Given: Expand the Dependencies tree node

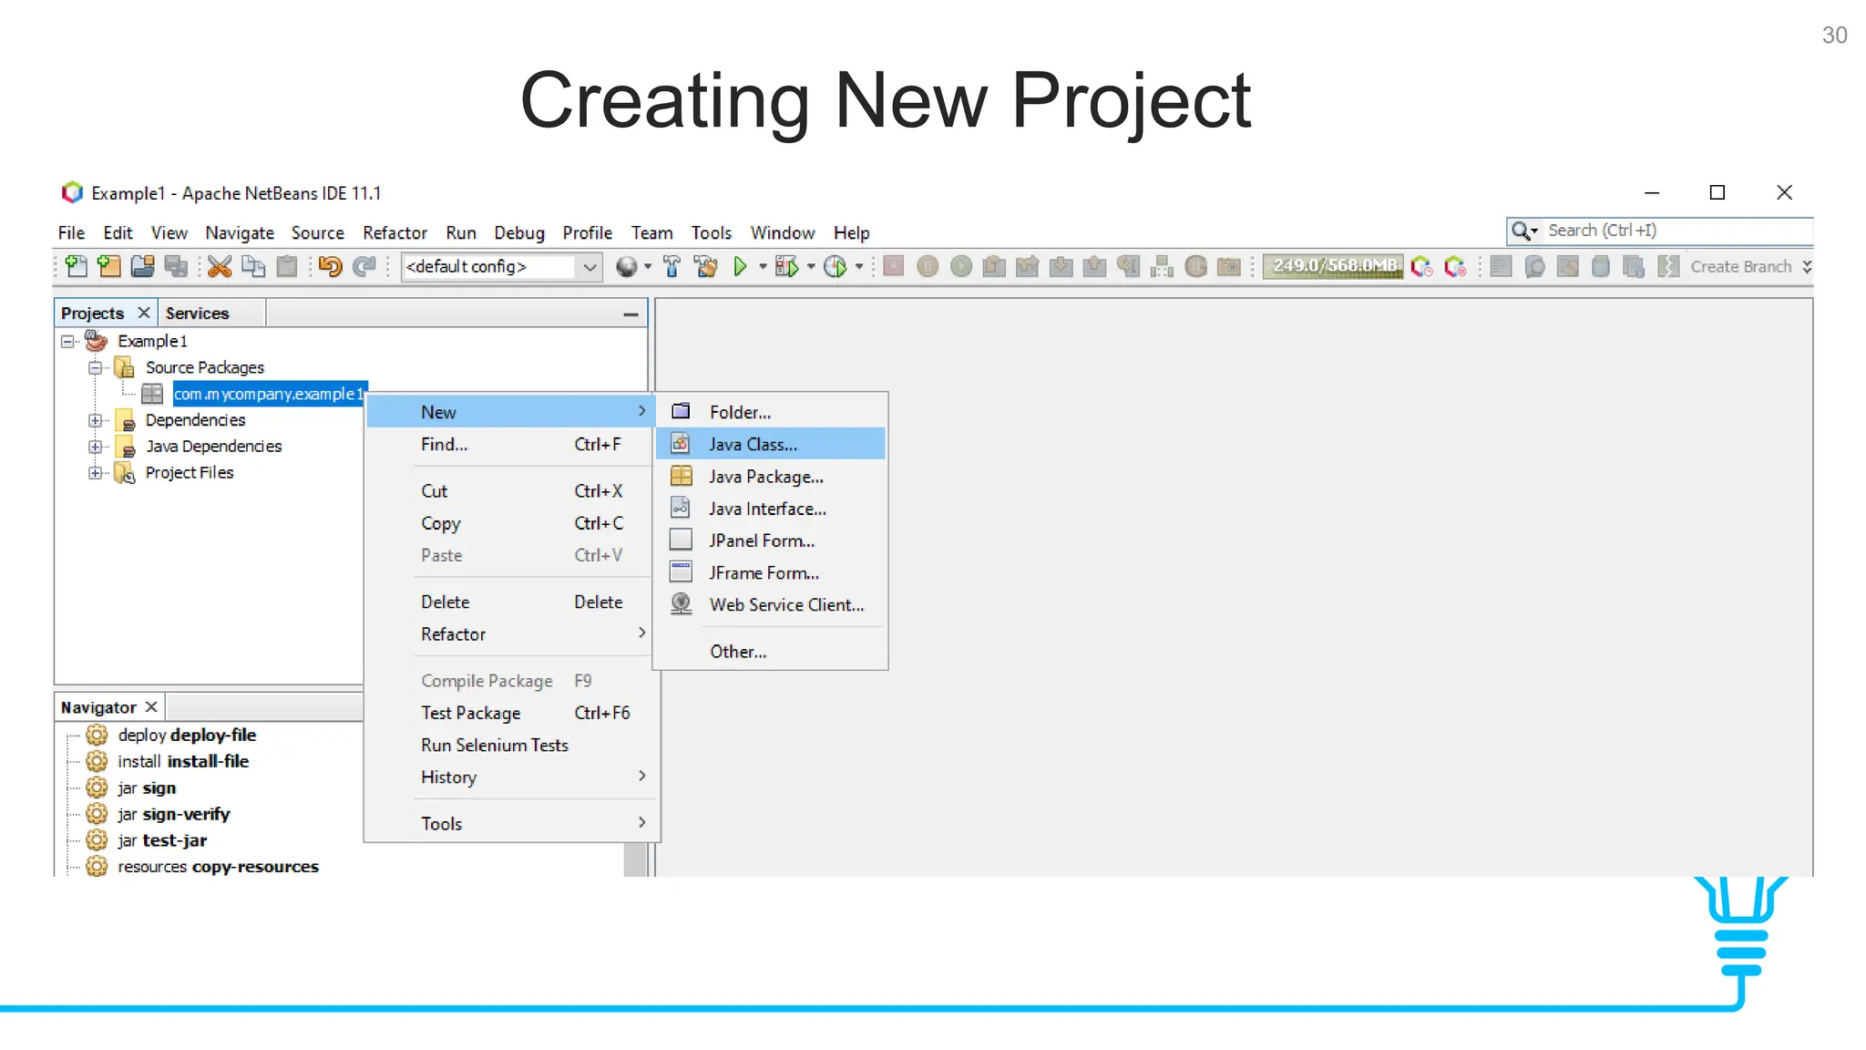Looking at the screenshot, I should click(x=95, y=420).
